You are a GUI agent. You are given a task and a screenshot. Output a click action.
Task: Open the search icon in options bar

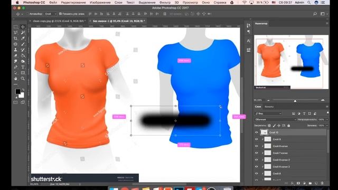coord(315,14)
